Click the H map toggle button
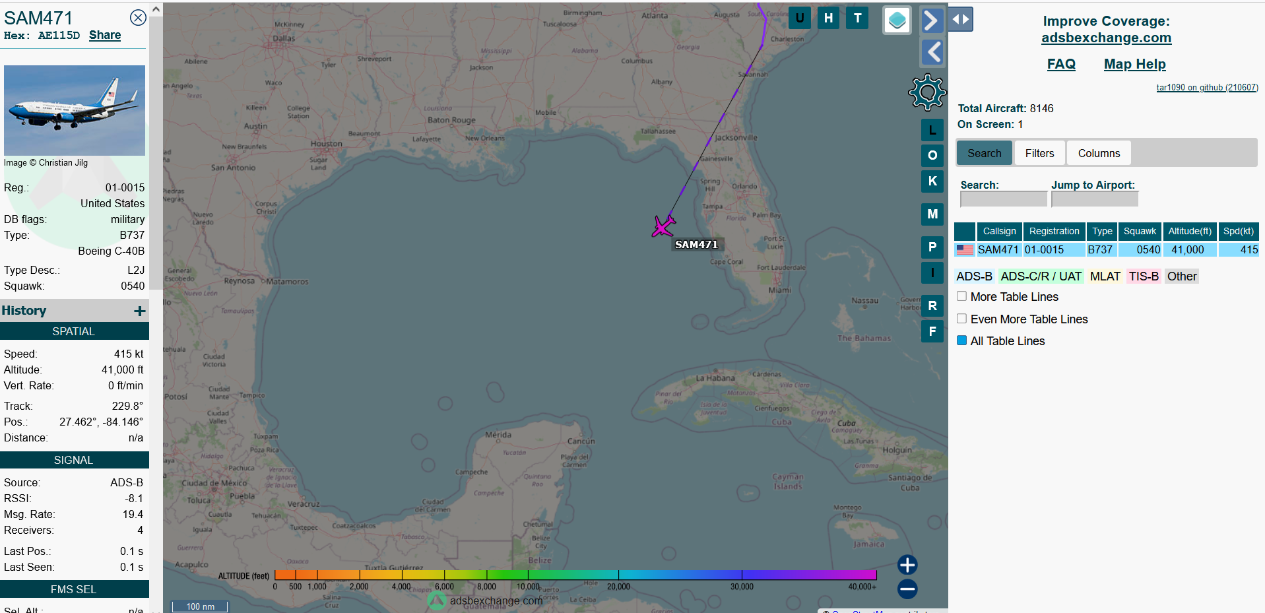The height and width of the screenshot is (613, 1265). point(828,18)
